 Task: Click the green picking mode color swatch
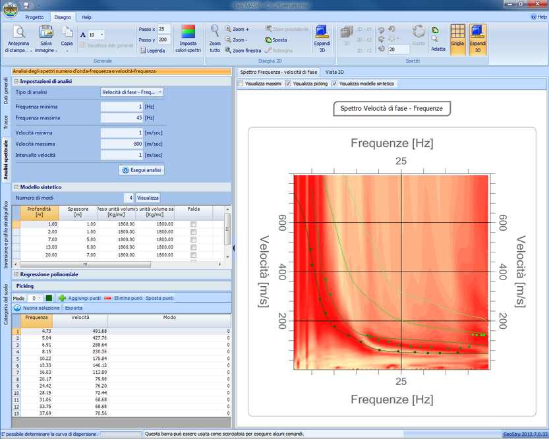tap(49, 298)
